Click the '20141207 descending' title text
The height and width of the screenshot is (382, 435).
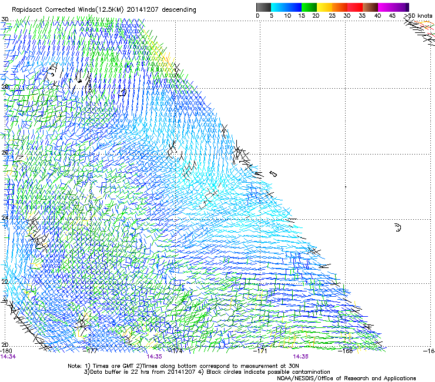pyautogui.click(x=162, y=10)
